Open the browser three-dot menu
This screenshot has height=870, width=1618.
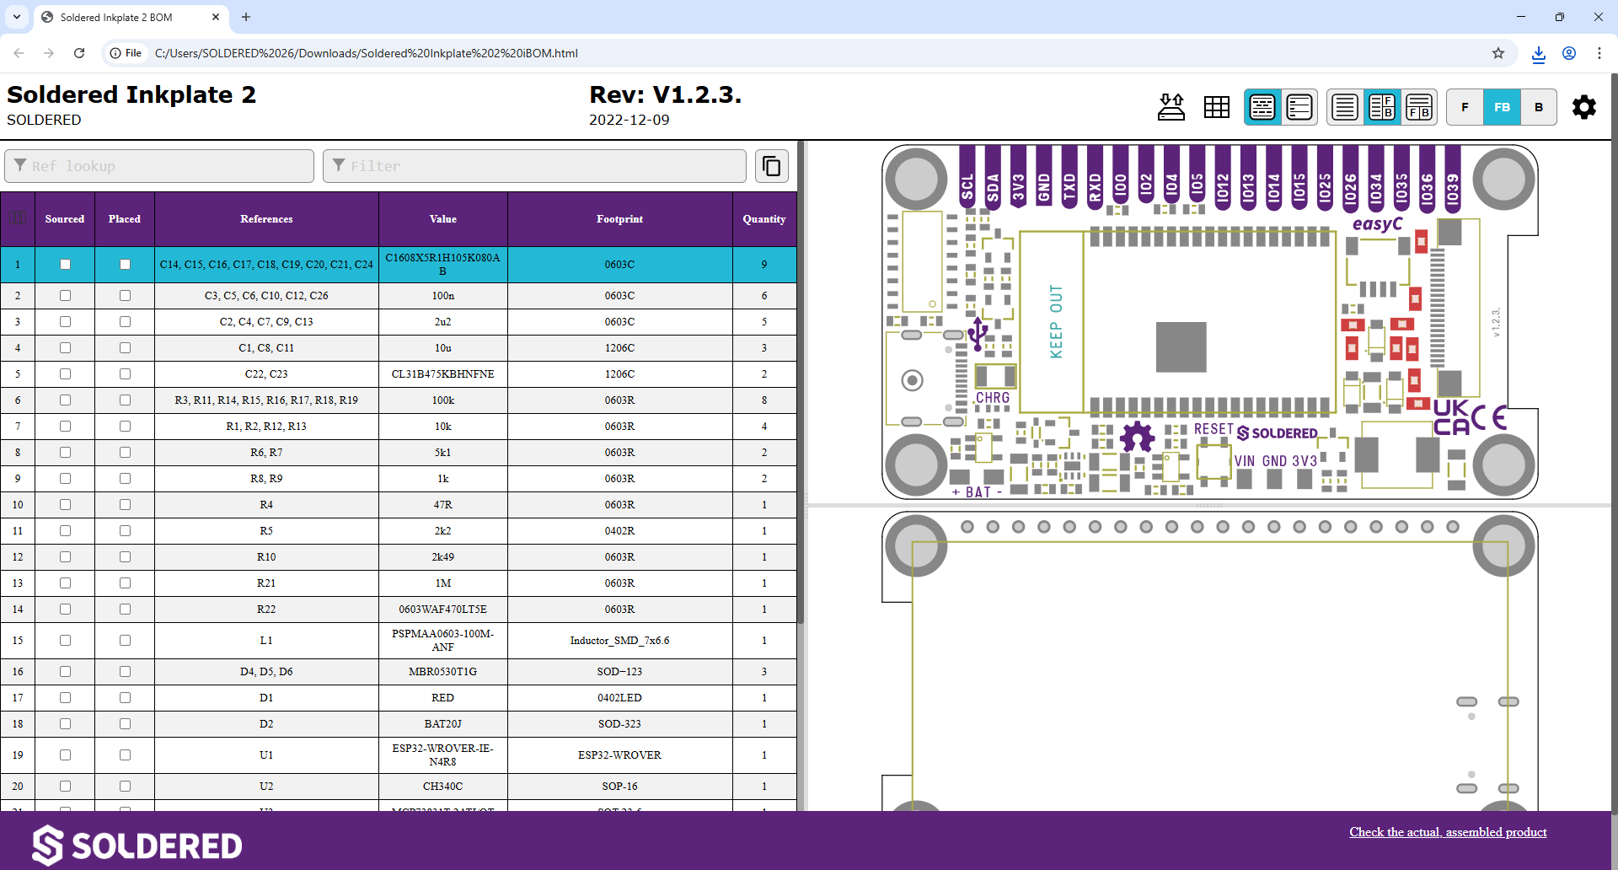point(1599,53)
